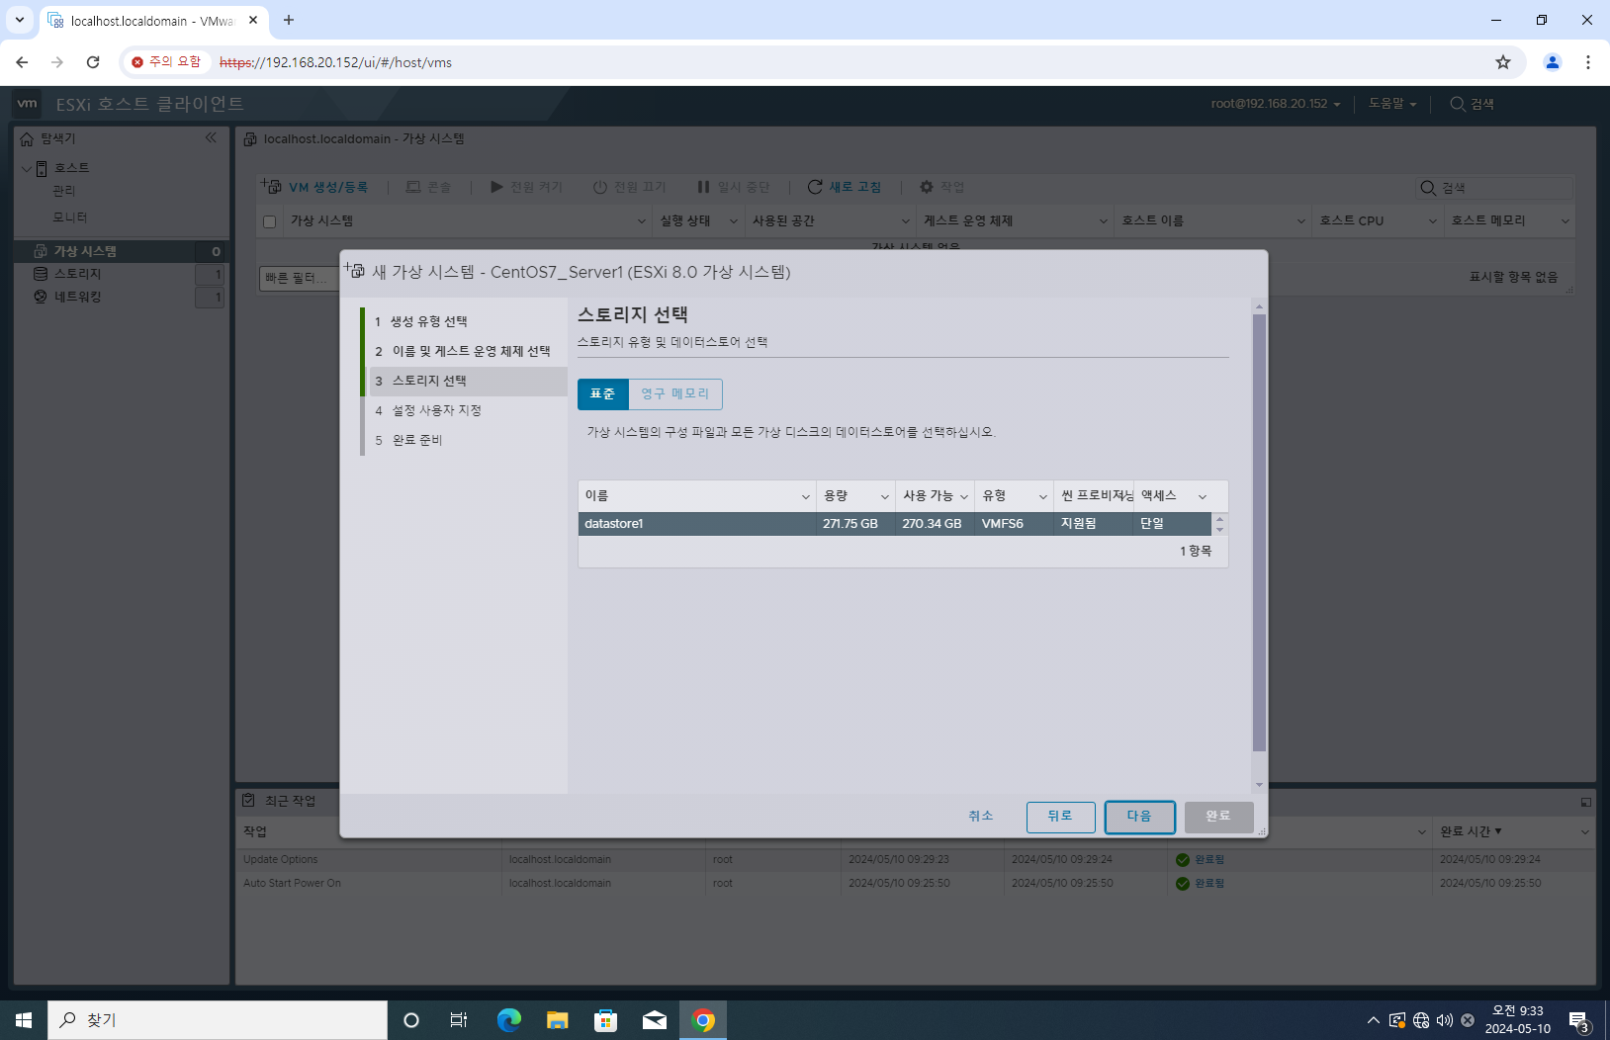Viewport: 1610px width, 1040px height.
Task: Open a new browser tab
Action: 289,20
